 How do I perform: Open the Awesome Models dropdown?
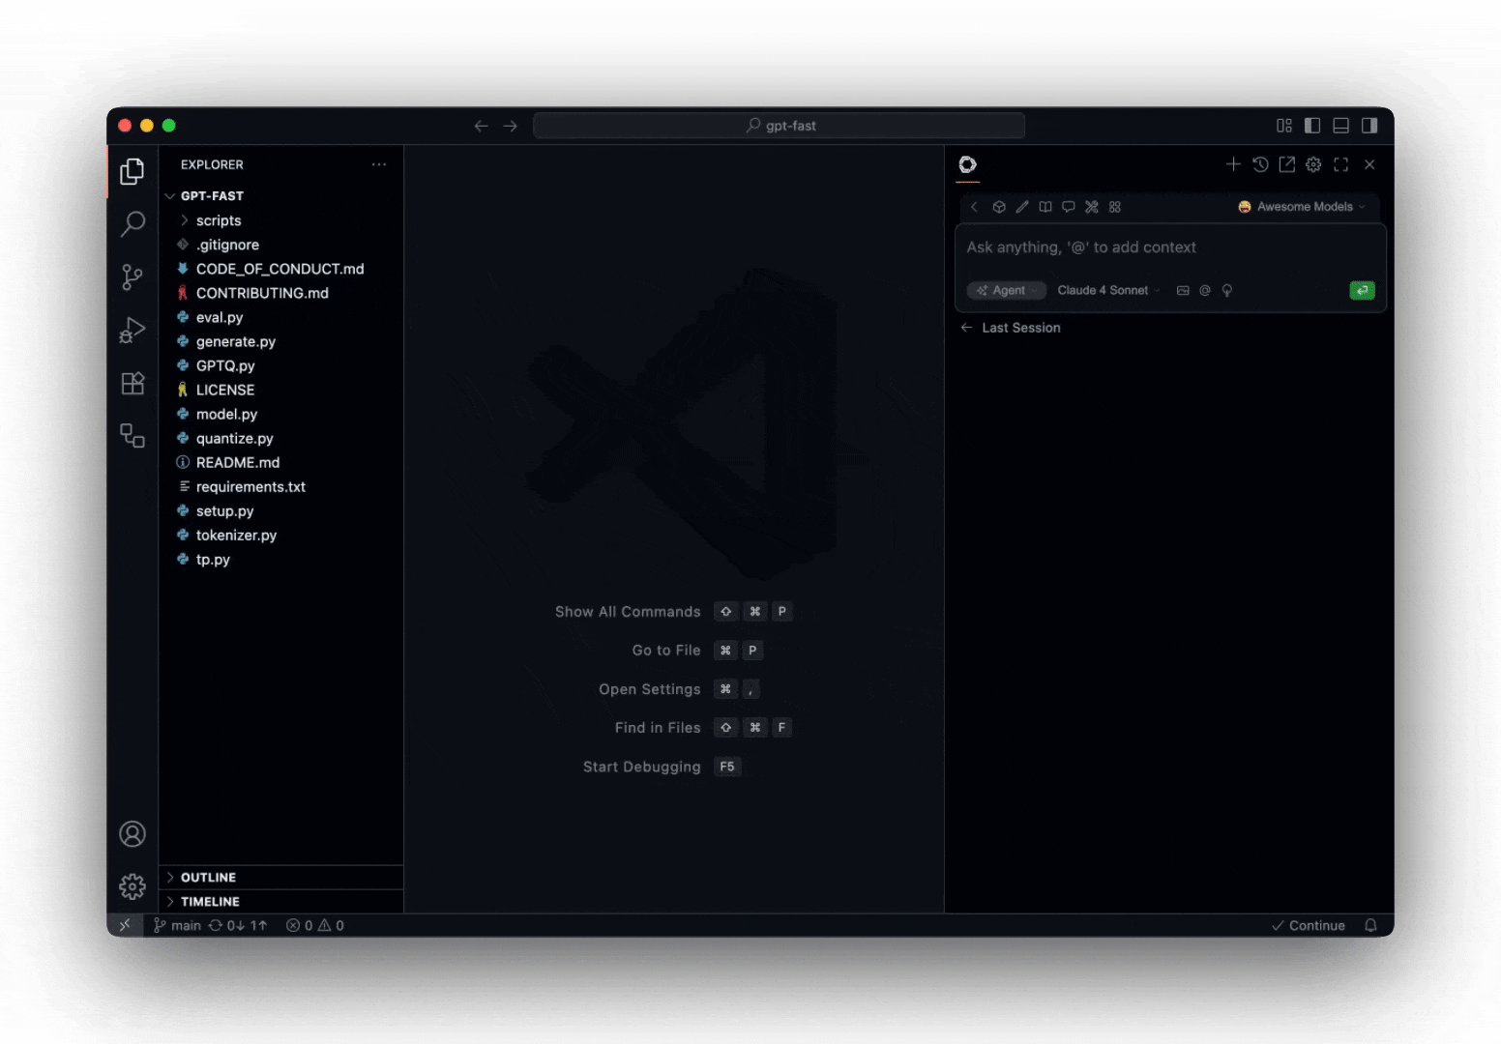[1302, 206]
